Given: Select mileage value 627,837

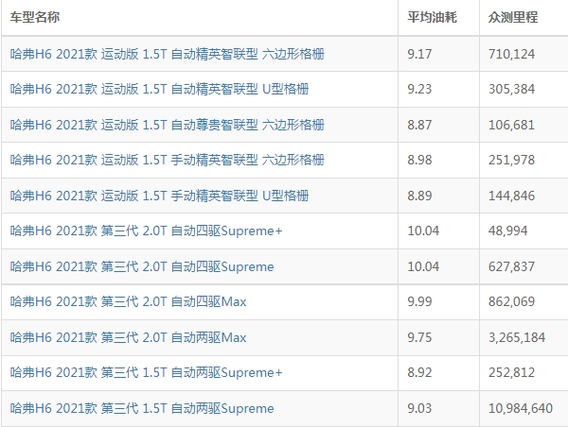Looking at the screenshot, I should tap(511, 266).
